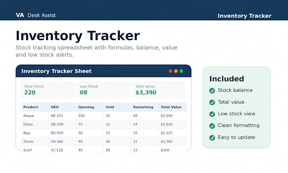Click the Remaining value 68 for Abaya

135,115
